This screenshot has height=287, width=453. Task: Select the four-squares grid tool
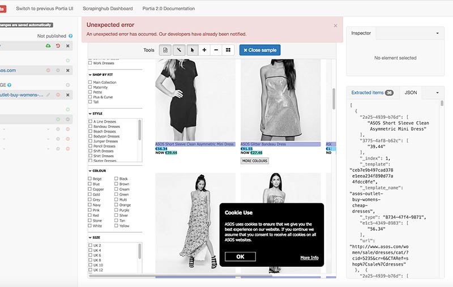[x=228, y=50]
